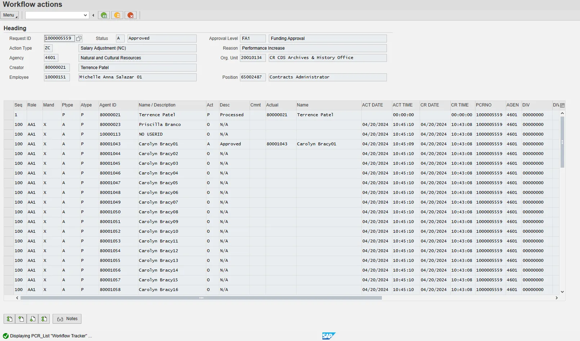Click the table's scroll down arrow
Viewport: 580px width, 341px height.
pos(562,292)
